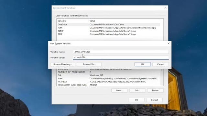Click the system variables list scrollbar
Screen dimensions: 207x116
pos(162,77)
